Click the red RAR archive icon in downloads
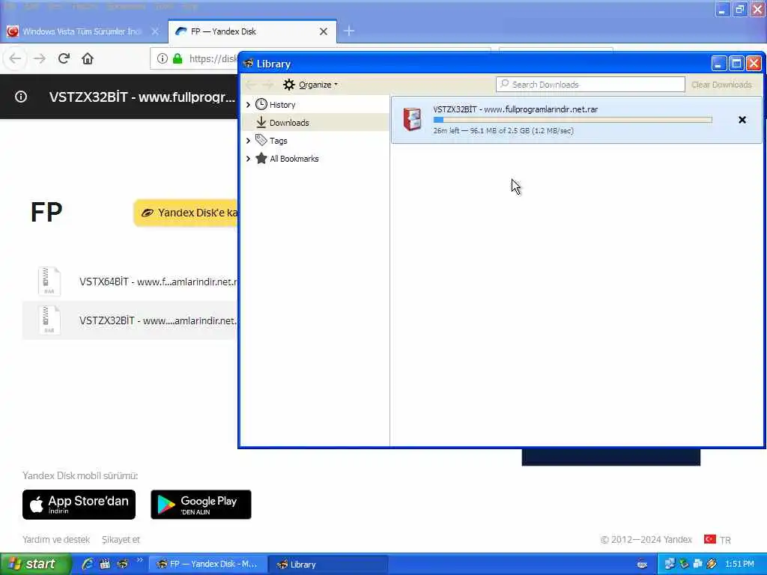This screenshot has height=575, width=767. [x=412, y=119]
